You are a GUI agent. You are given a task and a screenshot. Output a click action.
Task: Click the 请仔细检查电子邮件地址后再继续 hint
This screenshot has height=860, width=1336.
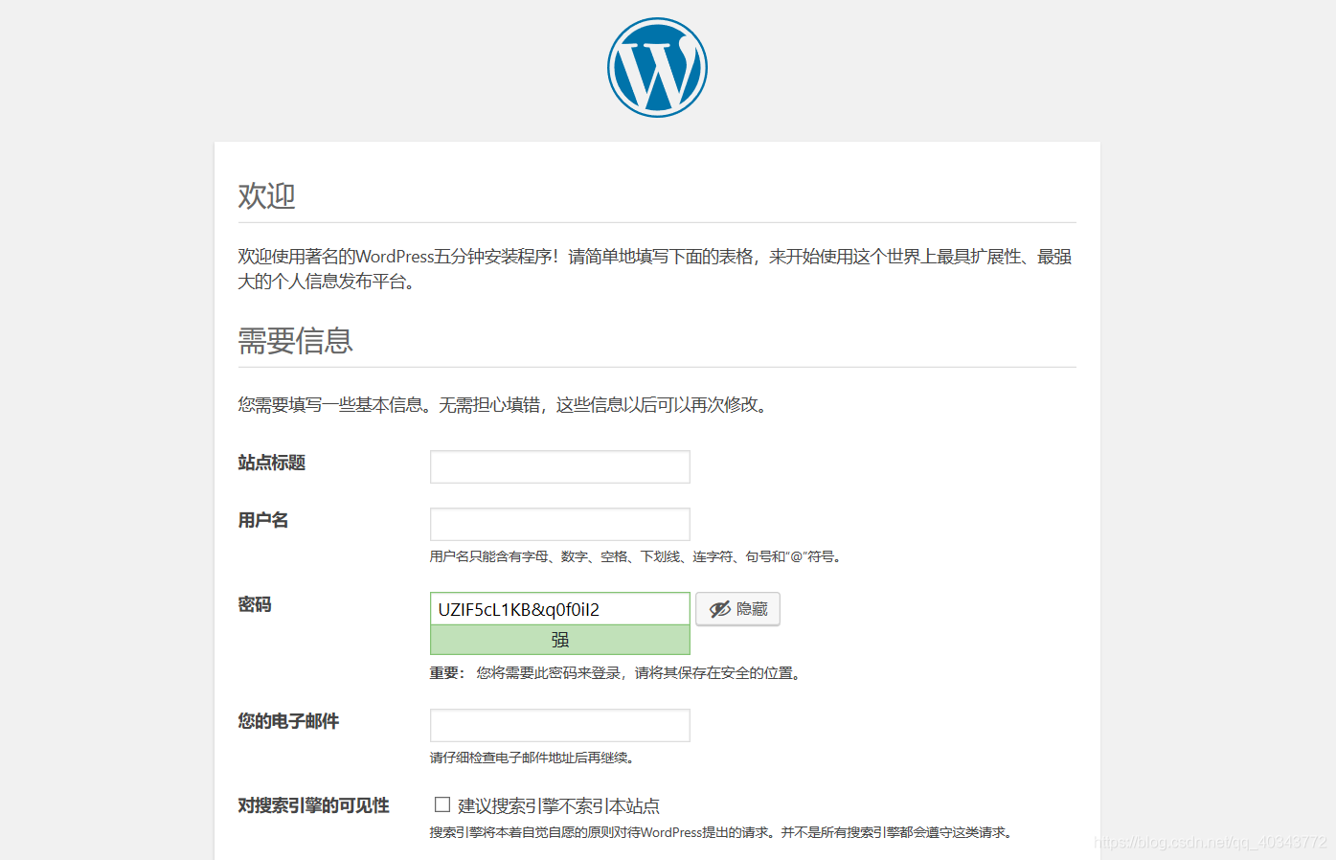(x=533, y=758)
